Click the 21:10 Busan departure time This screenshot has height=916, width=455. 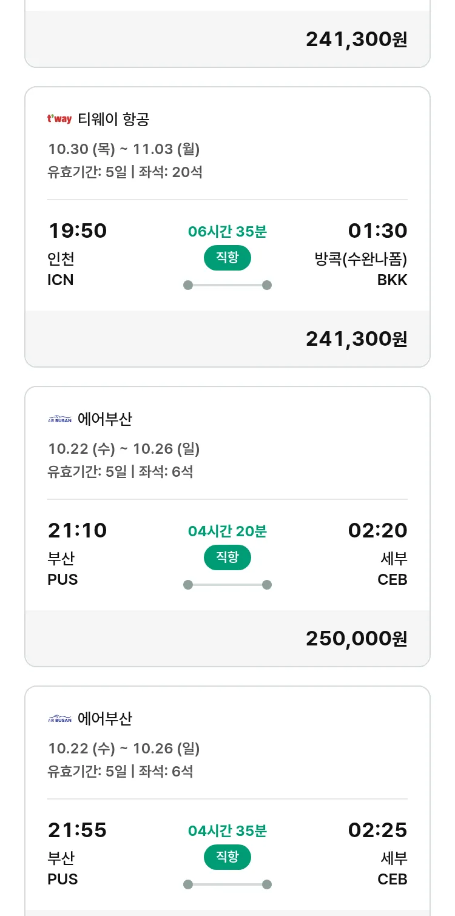[78, 531]
